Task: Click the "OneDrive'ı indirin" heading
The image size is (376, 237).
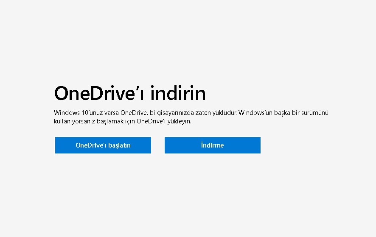Action: 130,93
